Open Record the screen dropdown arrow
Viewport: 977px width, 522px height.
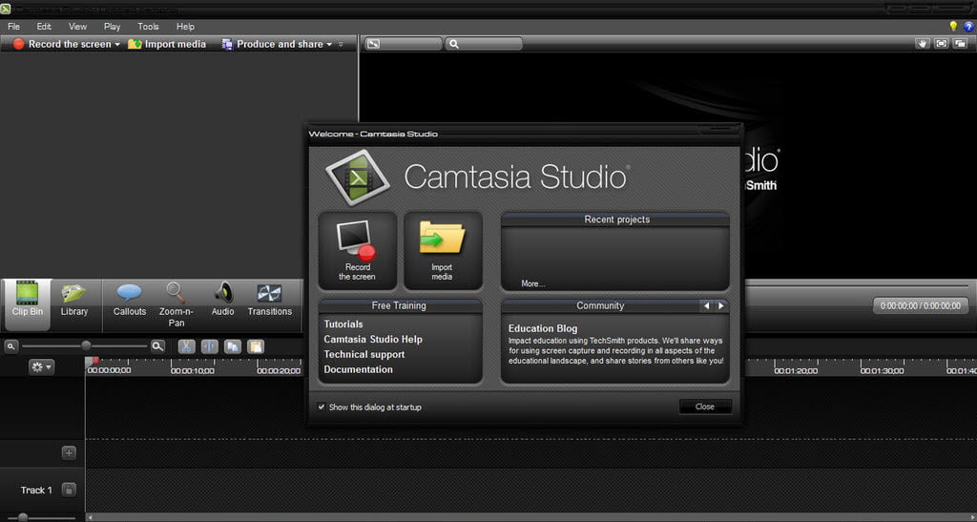117,44
